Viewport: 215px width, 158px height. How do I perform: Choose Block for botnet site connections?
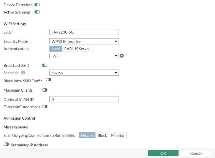(102, 136)
